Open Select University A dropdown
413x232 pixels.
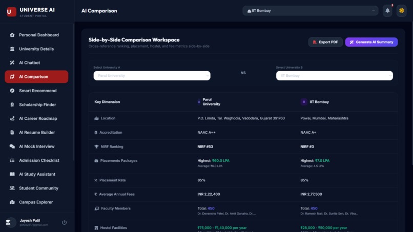pyautogui.click(x=152, y=76)
